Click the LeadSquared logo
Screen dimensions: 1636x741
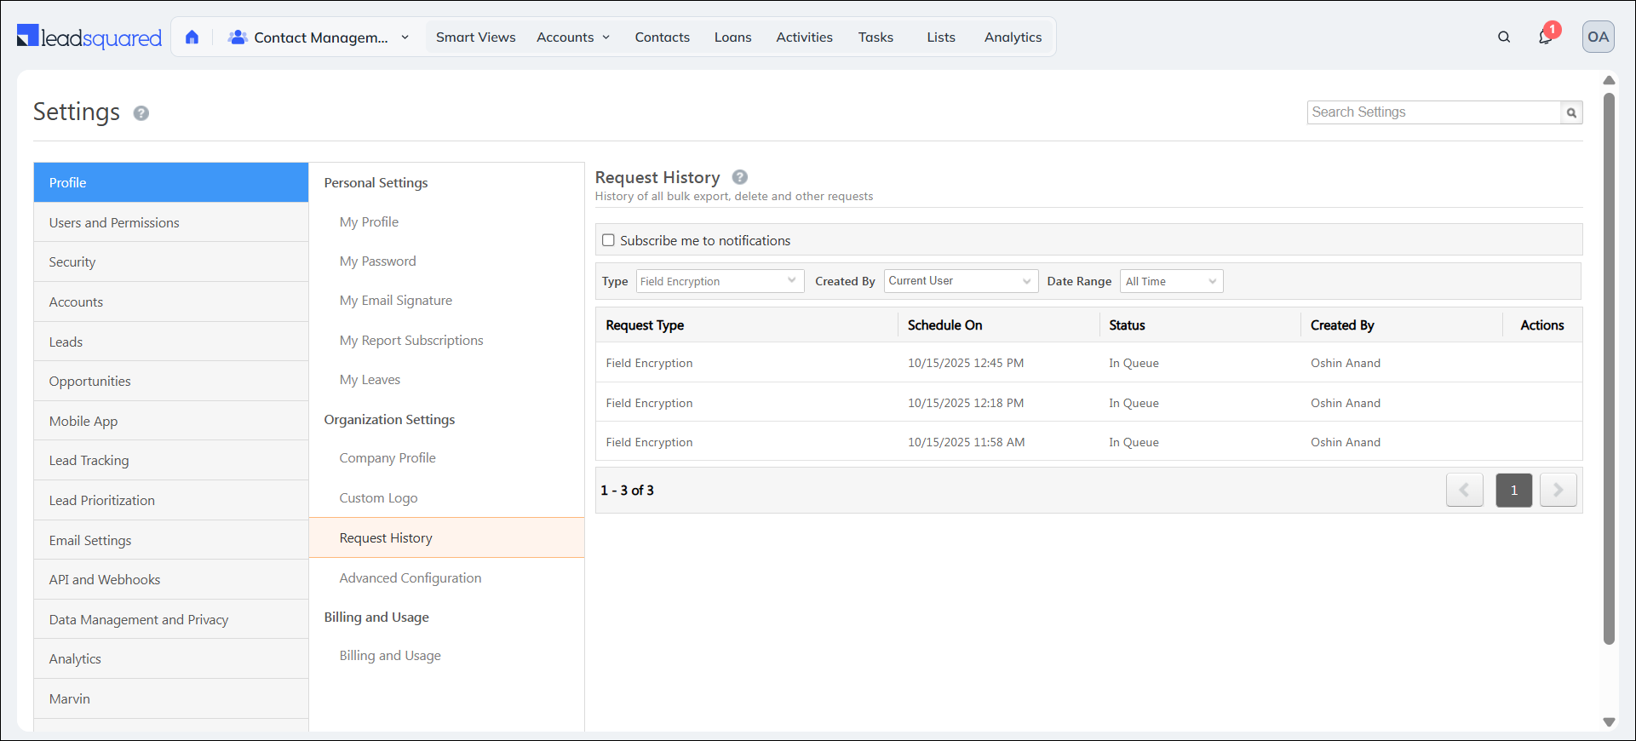coord(89,37)
